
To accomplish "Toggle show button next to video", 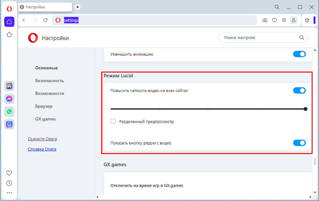I will tap(299, 143).
